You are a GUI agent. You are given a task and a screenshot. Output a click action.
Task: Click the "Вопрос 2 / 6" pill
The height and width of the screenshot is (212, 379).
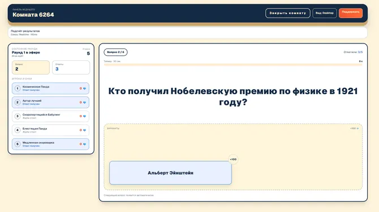(x=115, y=52)
